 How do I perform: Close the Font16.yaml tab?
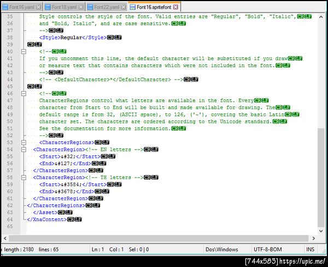pyautogui.click(x=38, y=7)
